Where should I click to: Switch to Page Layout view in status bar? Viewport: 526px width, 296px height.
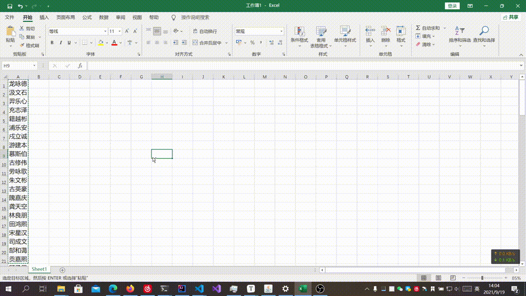(x=438, y=278)
